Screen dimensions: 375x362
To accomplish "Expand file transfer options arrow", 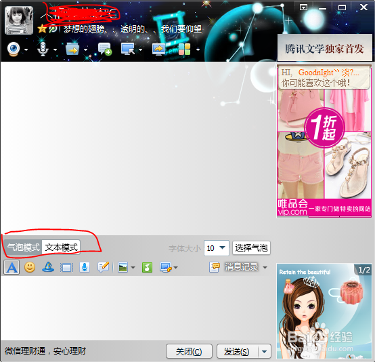I will [x=85, y=49].
